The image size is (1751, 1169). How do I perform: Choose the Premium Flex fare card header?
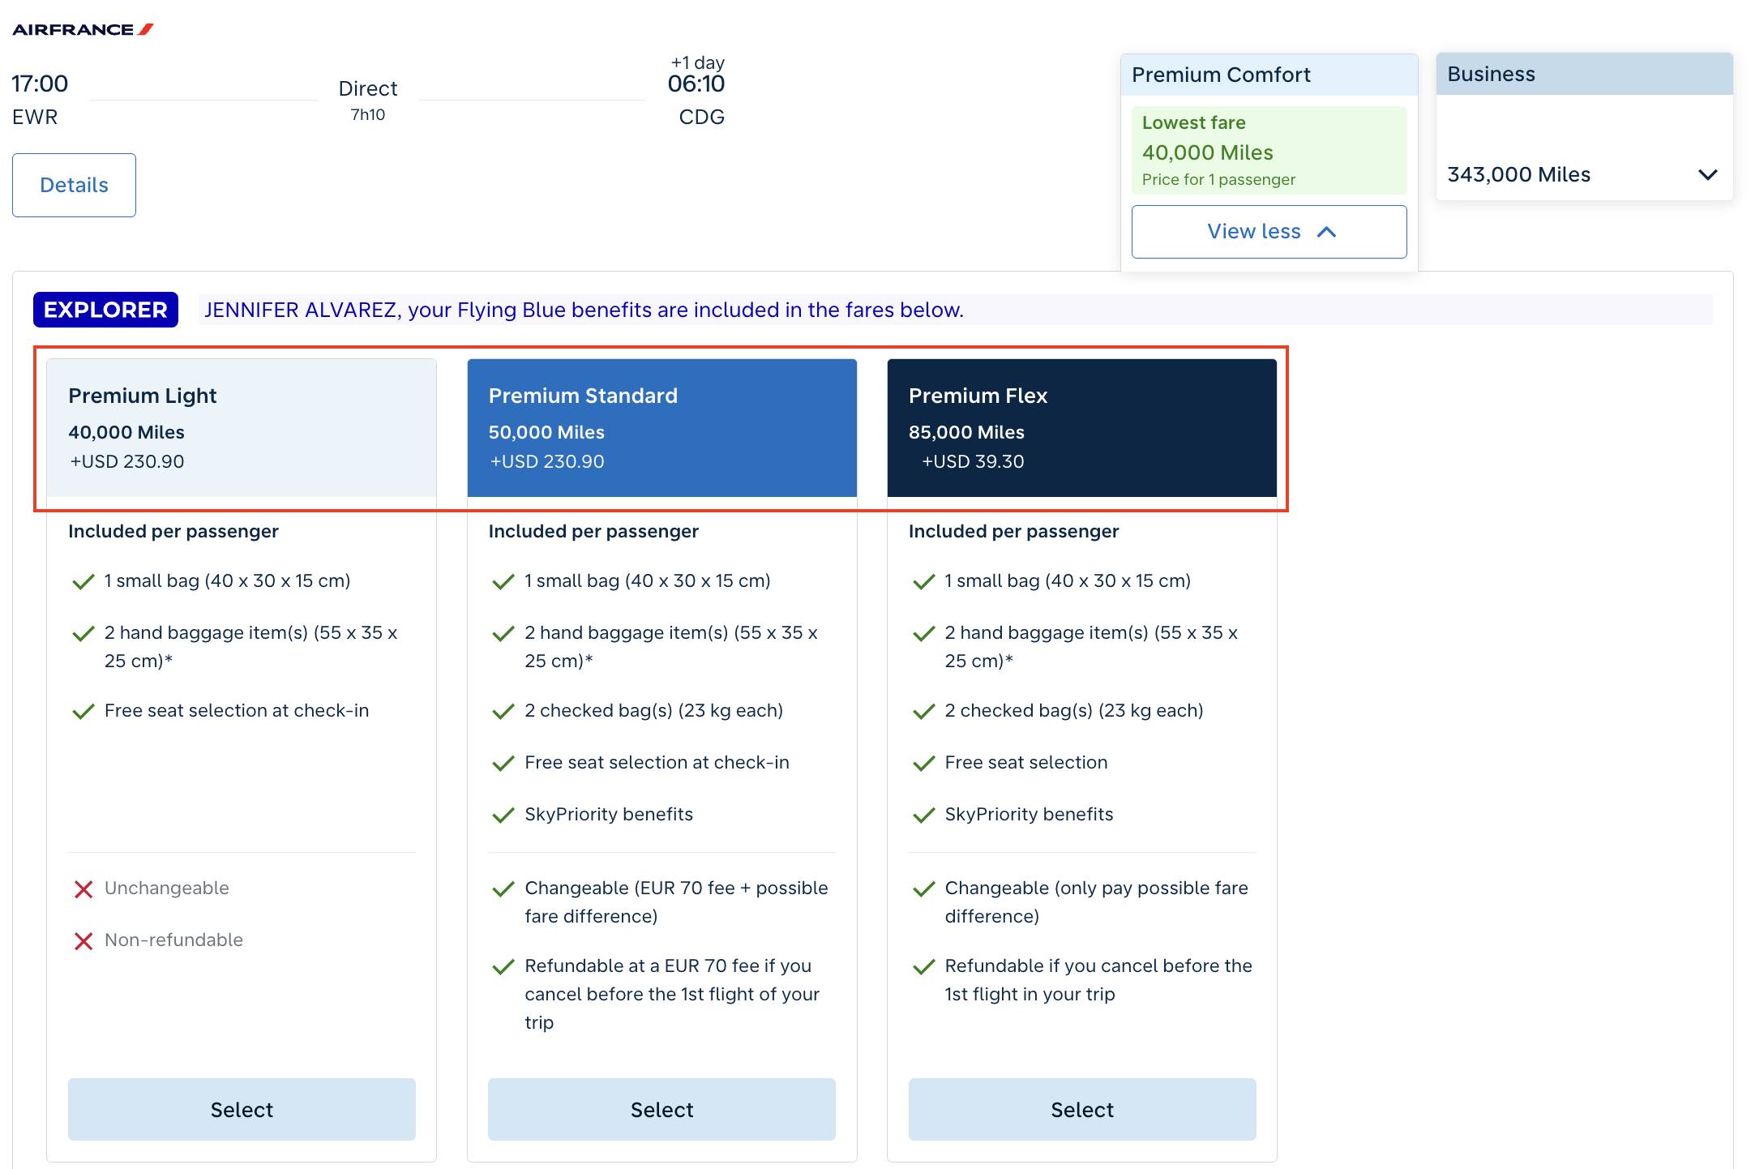[1082, 427]
